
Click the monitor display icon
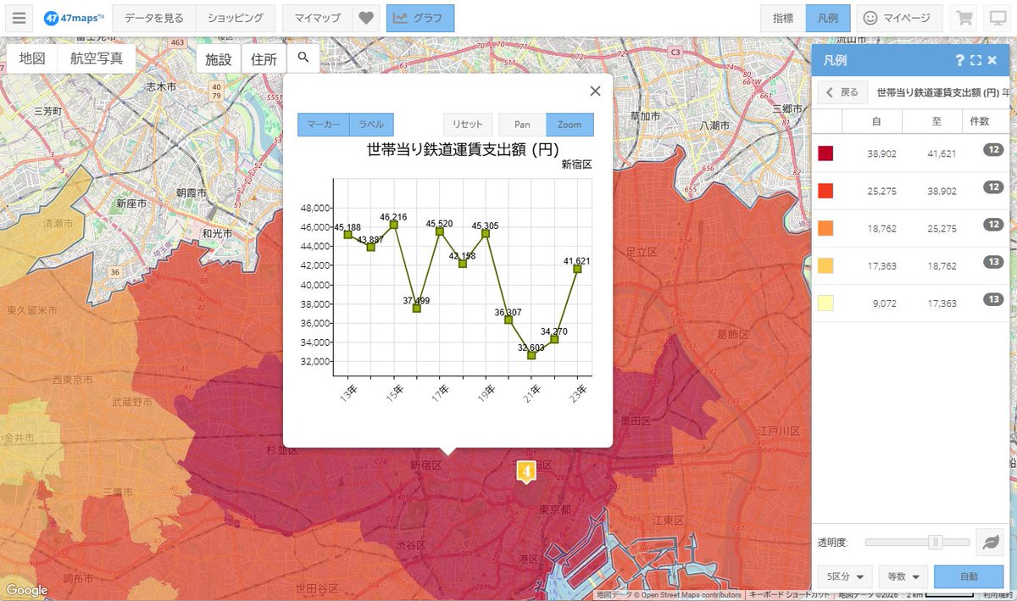click(997, 18)
